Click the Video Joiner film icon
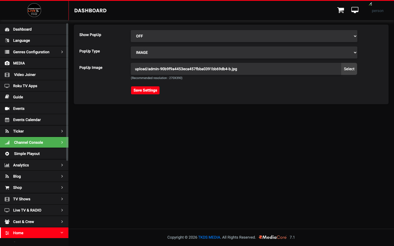 (x=7, y=75)
